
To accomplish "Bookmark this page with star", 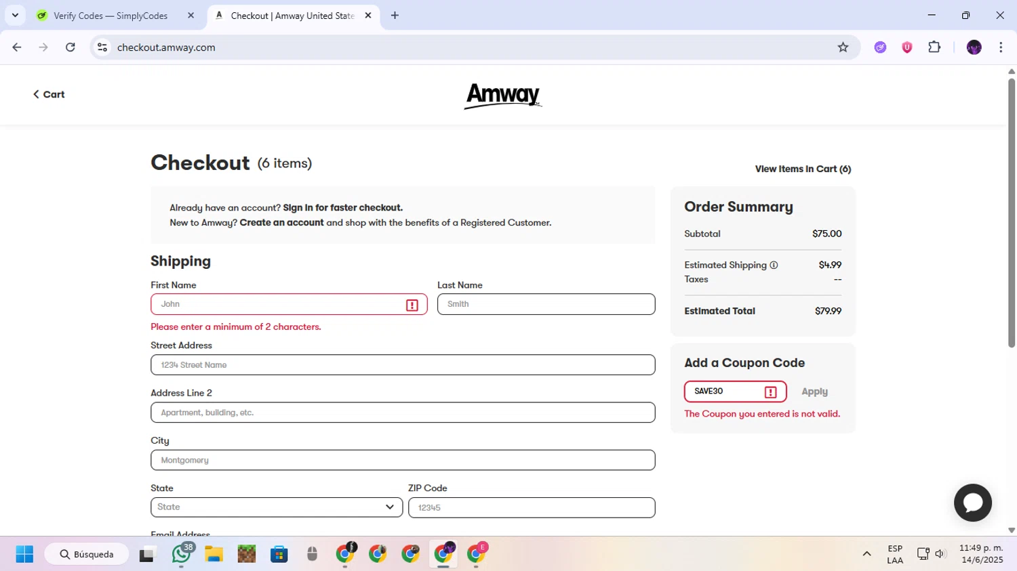I will click(x=843, y=47).
